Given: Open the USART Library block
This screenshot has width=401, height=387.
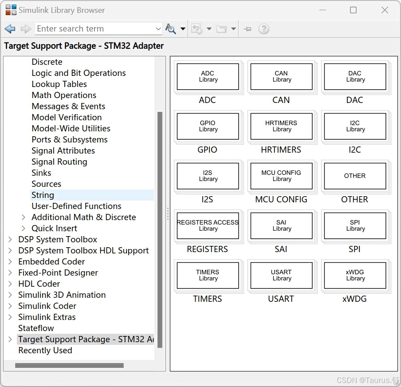Looking at the screenshot, I should coord(281,275).
